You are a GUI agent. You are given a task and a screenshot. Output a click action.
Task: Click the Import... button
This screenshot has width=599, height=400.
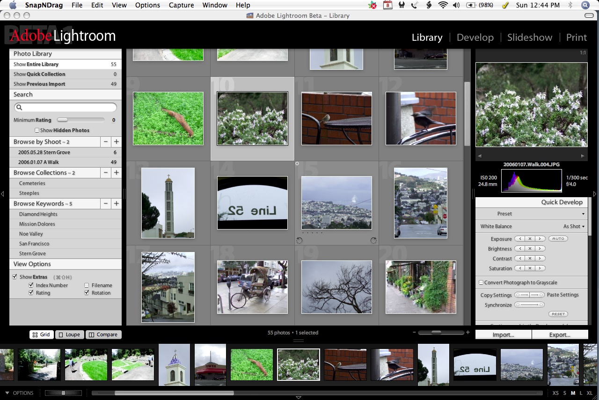(503, 335)
